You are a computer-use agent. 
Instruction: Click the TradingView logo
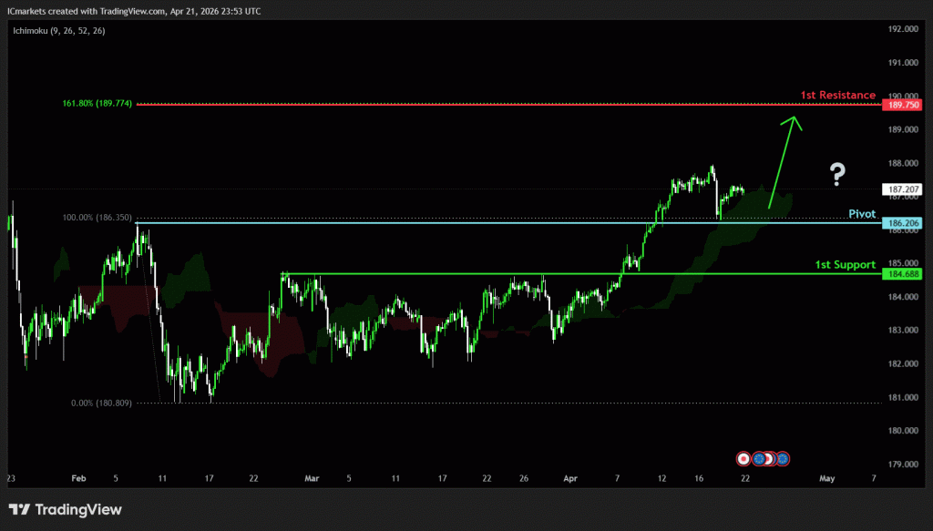(65, 510)
